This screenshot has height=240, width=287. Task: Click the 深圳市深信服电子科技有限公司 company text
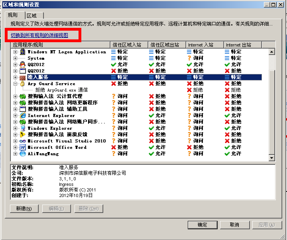(92, 173)
